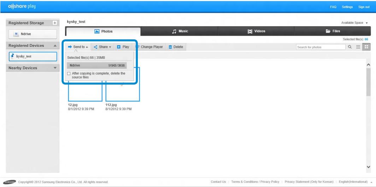Open Terms & Conditions / Privacy Policy
This screenshot has height=187, width=376.
pyautogui.click(x=255, y=182)
